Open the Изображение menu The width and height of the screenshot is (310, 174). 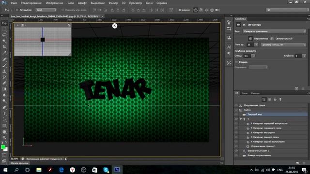coord(54,3)
